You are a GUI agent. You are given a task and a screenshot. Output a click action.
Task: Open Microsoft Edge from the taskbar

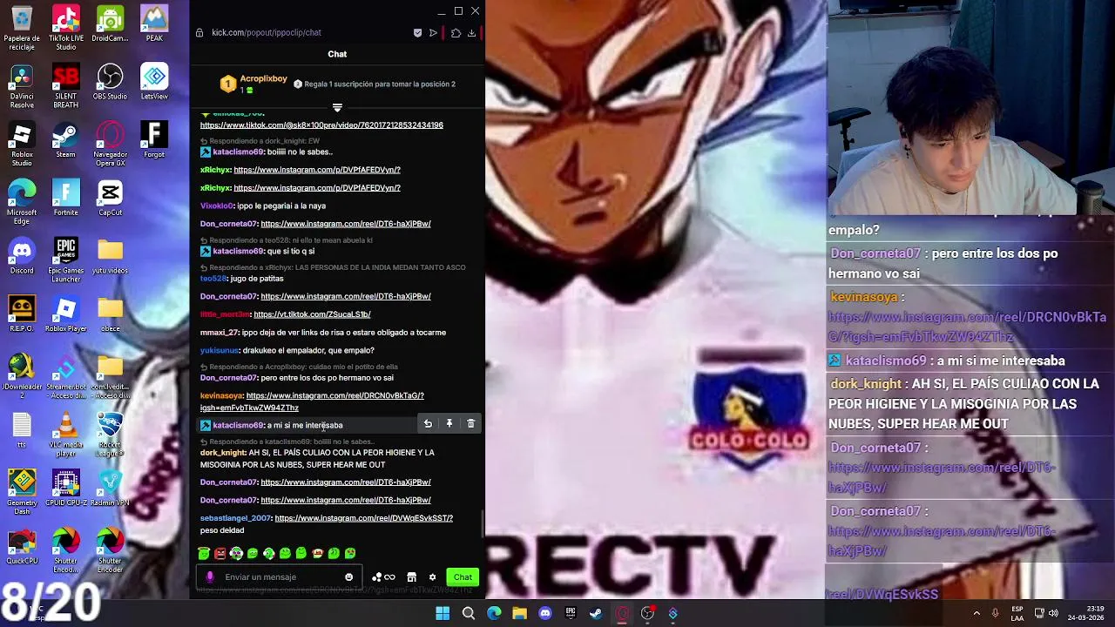coord(494,613)
